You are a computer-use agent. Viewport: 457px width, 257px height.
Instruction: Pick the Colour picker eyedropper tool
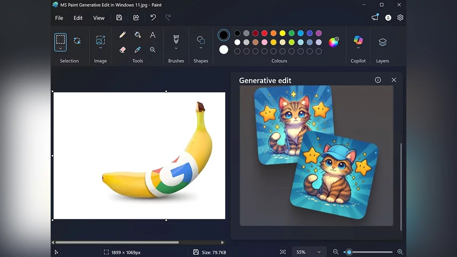click(x=138, y=50)
